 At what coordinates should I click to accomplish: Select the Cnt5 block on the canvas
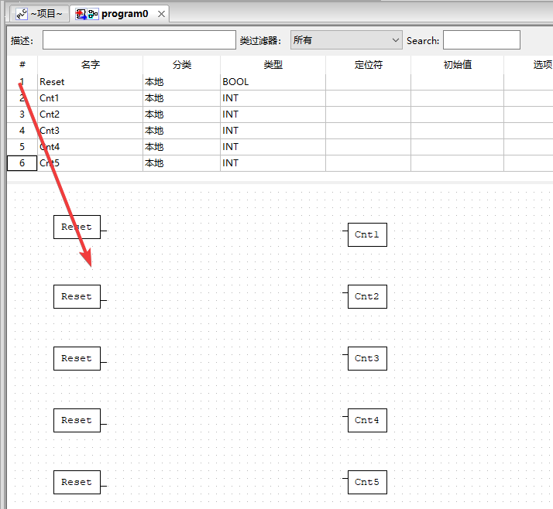pyautogui.click(x=367, y=482)
